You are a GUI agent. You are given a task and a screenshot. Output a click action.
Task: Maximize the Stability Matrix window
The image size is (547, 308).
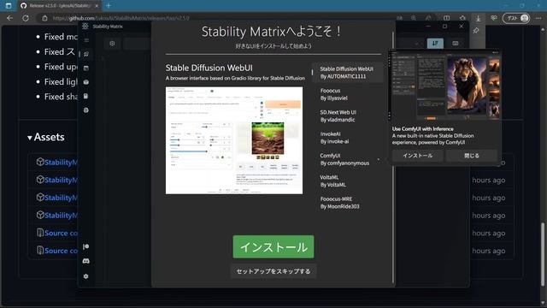(444, 27)
